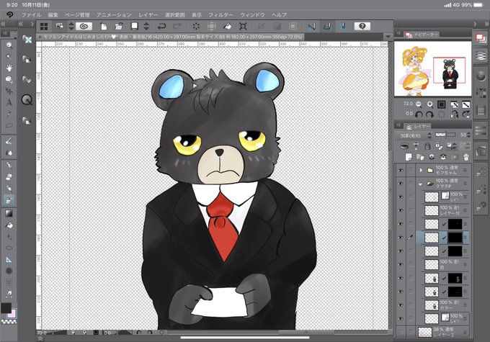
Task: Open the help question mark button
Action: tap(362, 26)
